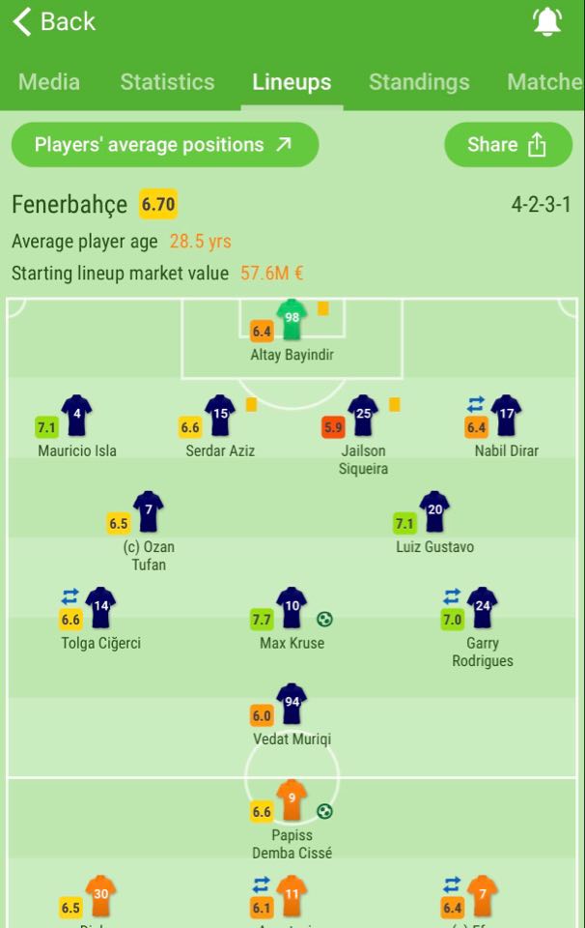This screenshot has height=928, width=585.
Task: Select Max Kruse's number 10 jersey
Action: [x=292, y=608]
